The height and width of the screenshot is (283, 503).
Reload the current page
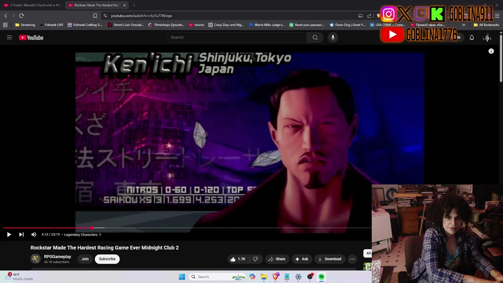[x=21, y=16]
